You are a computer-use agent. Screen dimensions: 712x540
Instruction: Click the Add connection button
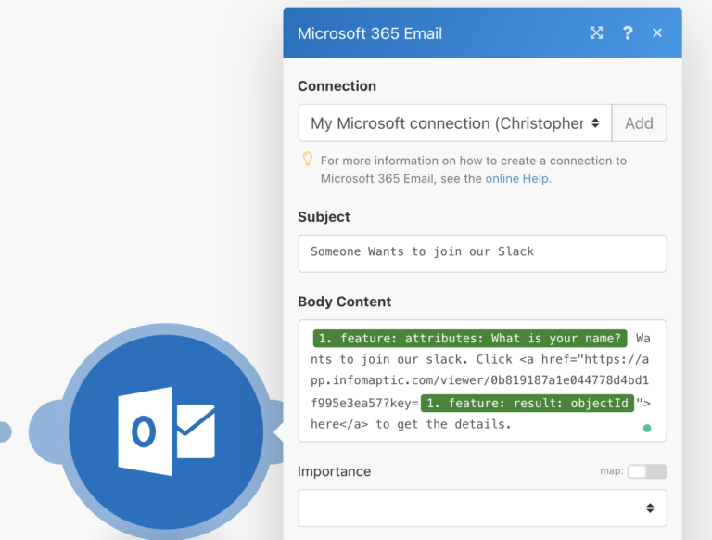pyautogui.click(x=639, y=123)
